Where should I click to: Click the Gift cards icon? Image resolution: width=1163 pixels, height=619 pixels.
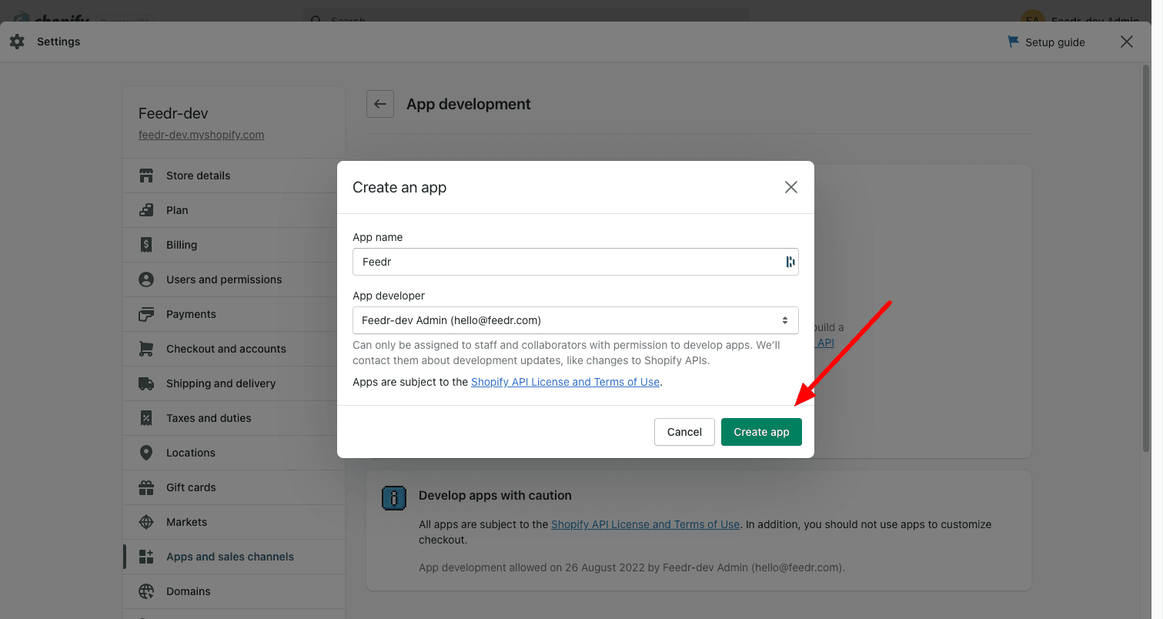(146, 487)
